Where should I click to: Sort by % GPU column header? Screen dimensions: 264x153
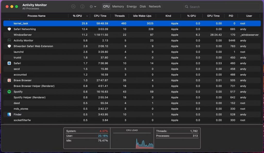pos(192,16)
